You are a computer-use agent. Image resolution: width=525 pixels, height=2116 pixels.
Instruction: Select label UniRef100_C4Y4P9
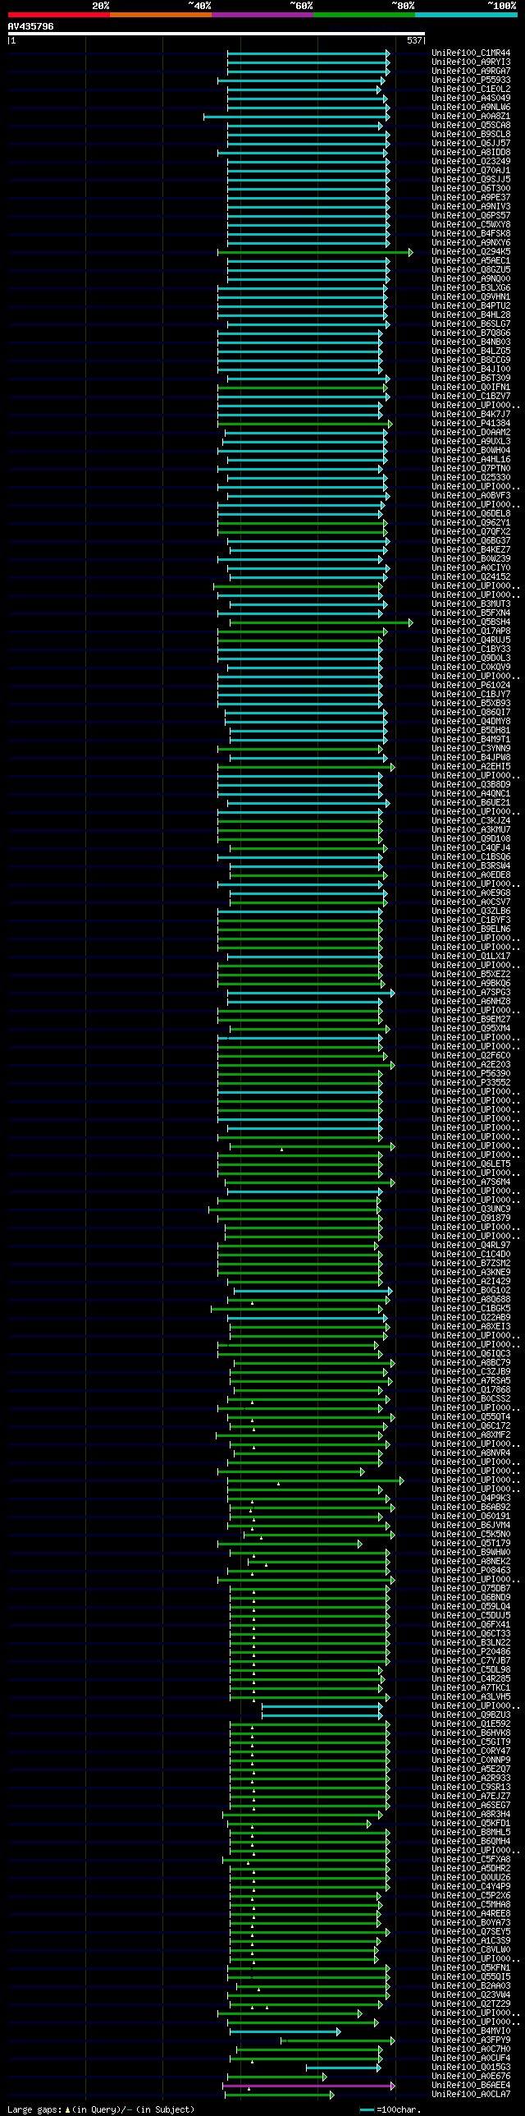[471, 1887]
